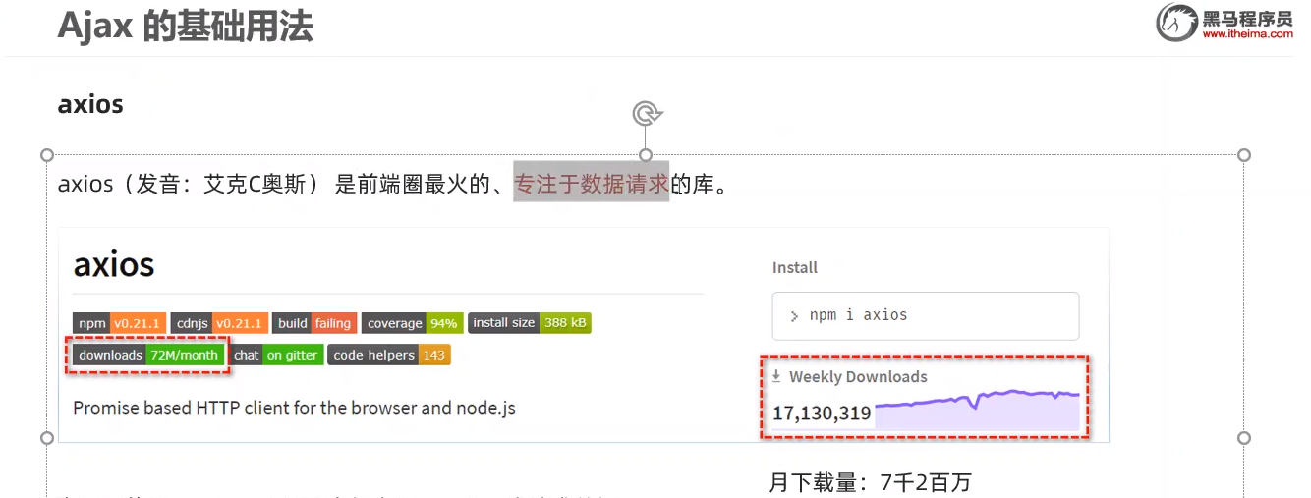Click the top-left resize handle of text box

tap(46, 155)
